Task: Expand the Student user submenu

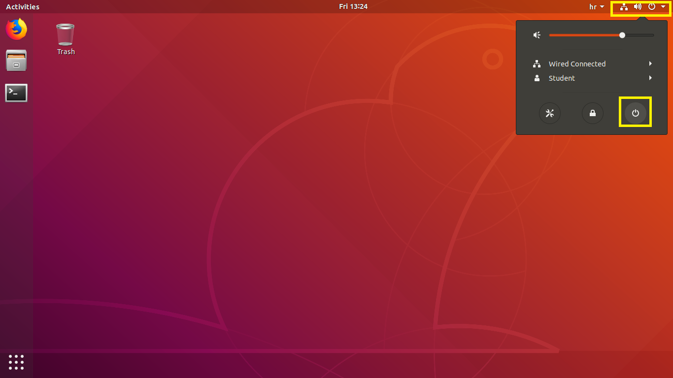Action: click(650, 78)
